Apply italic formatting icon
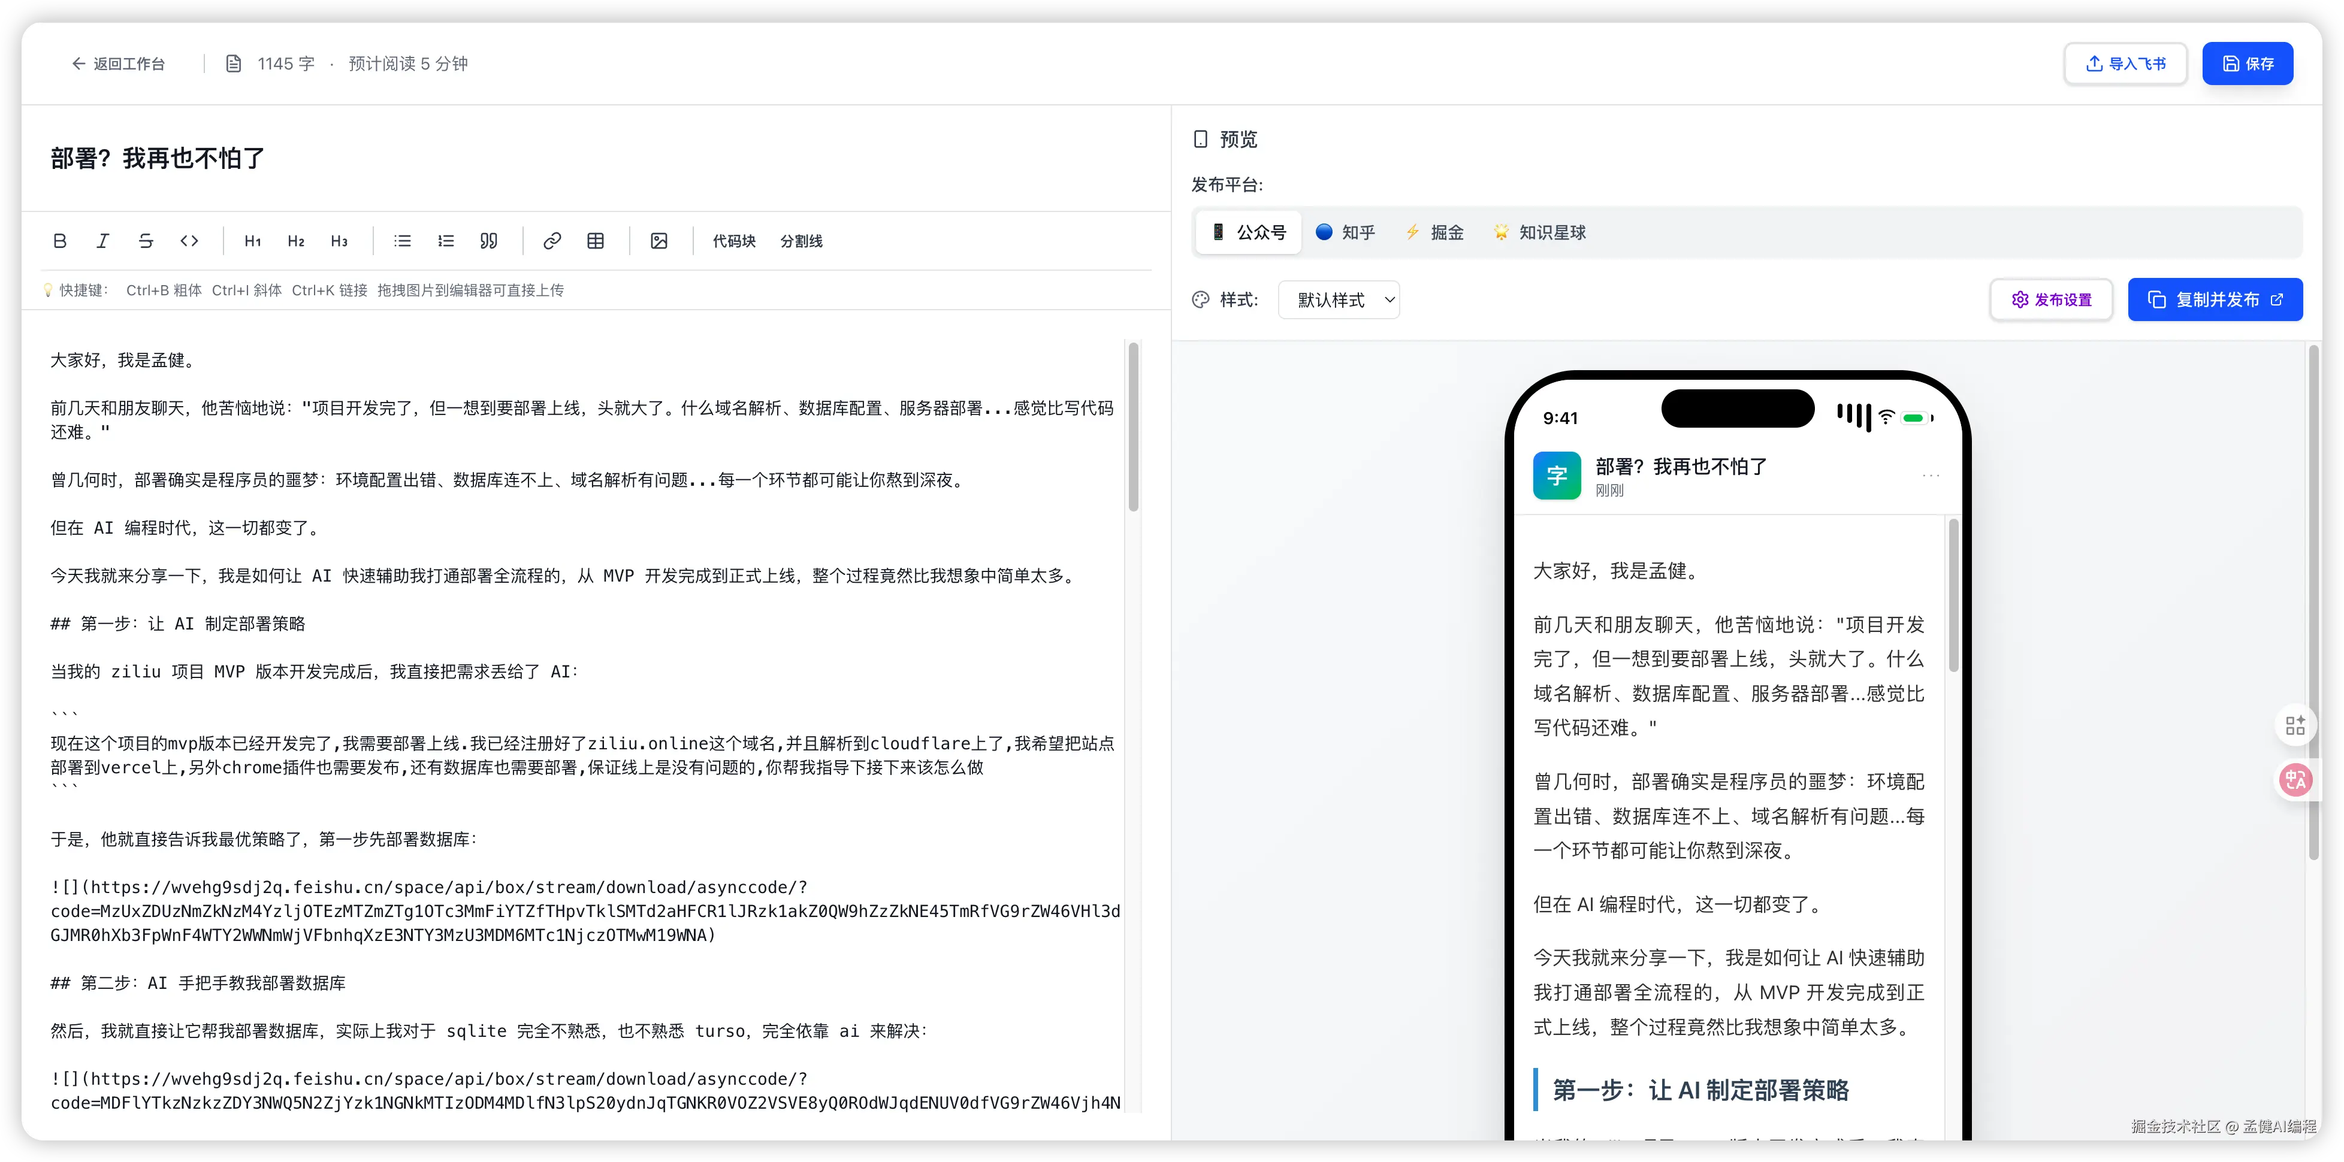 (103, 241)
